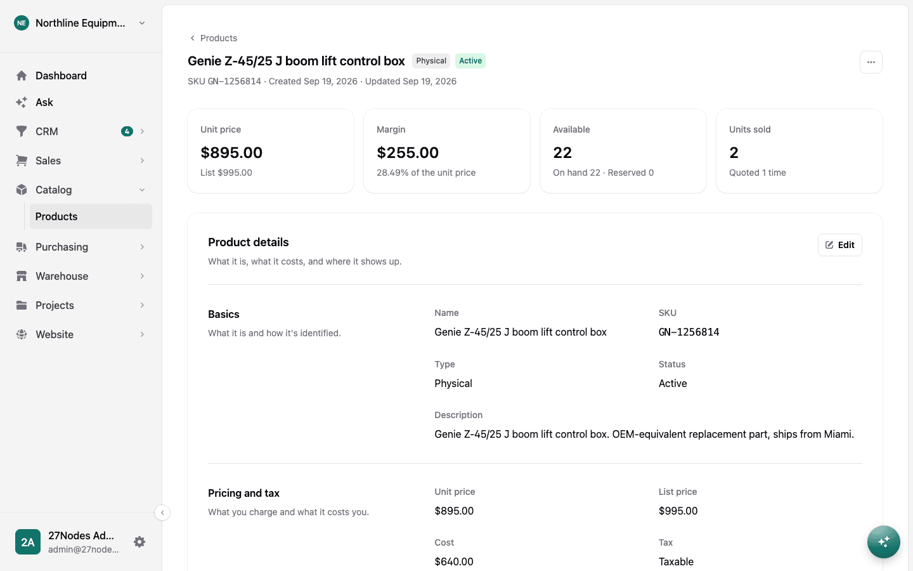Click the Quoted 1 time text
Screen dimensions: 913x571
click(x=757, y=173)
